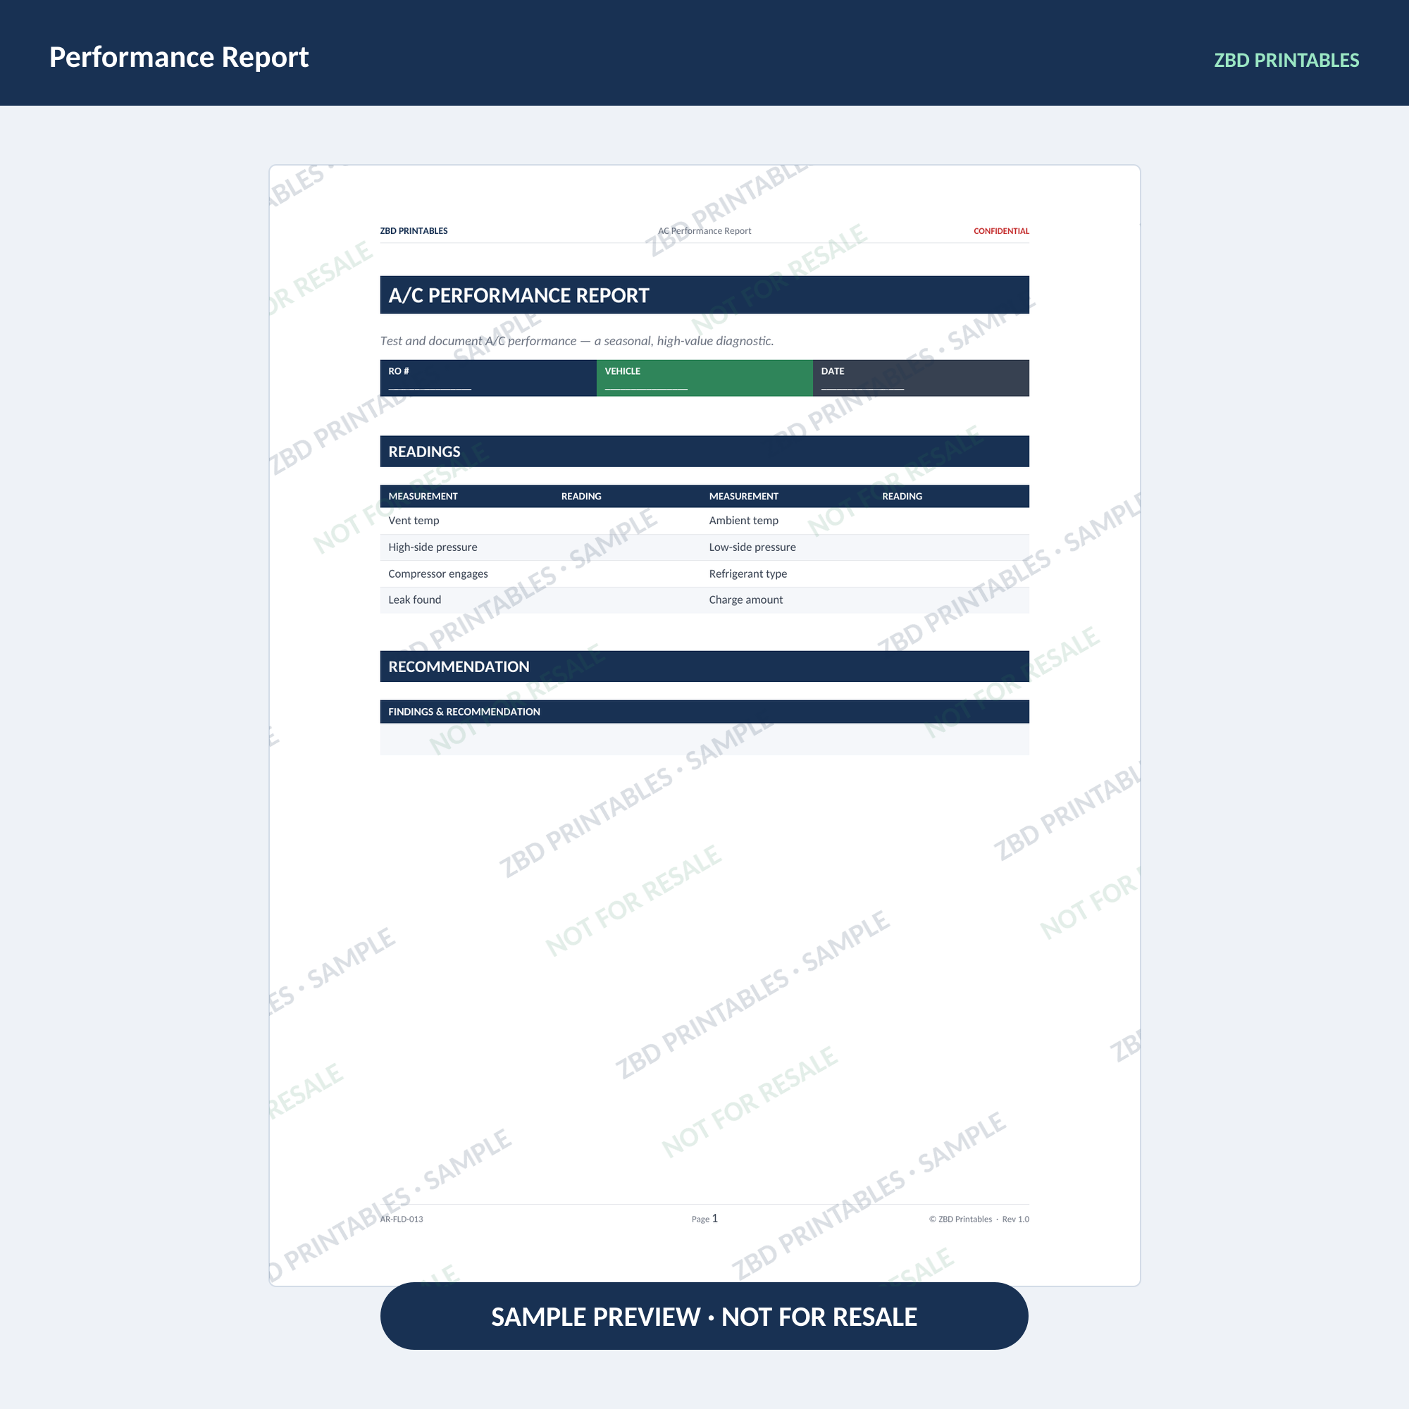Click the Charge amount row label

[745, 600]
